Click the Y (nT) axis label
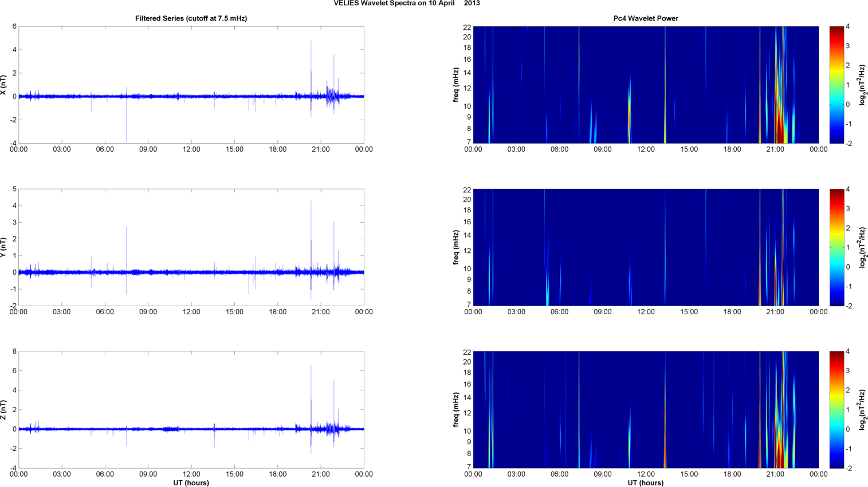Image resolution: width=868 pixels, height=487 pixels. click(3, 247)
